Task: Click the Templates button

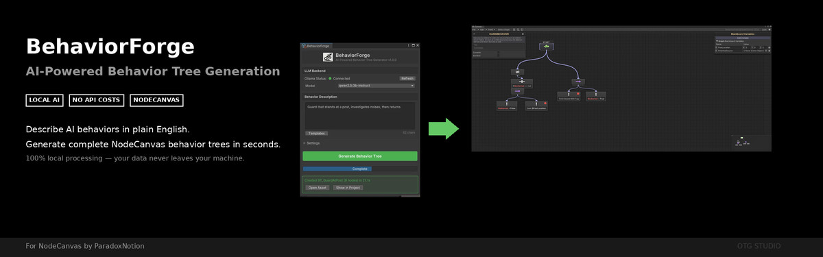Action: tap(317, 133)
